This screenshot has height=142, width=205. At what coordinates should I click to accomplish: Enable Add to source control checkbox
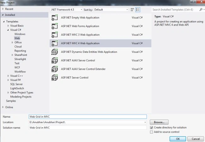point(151,132)
